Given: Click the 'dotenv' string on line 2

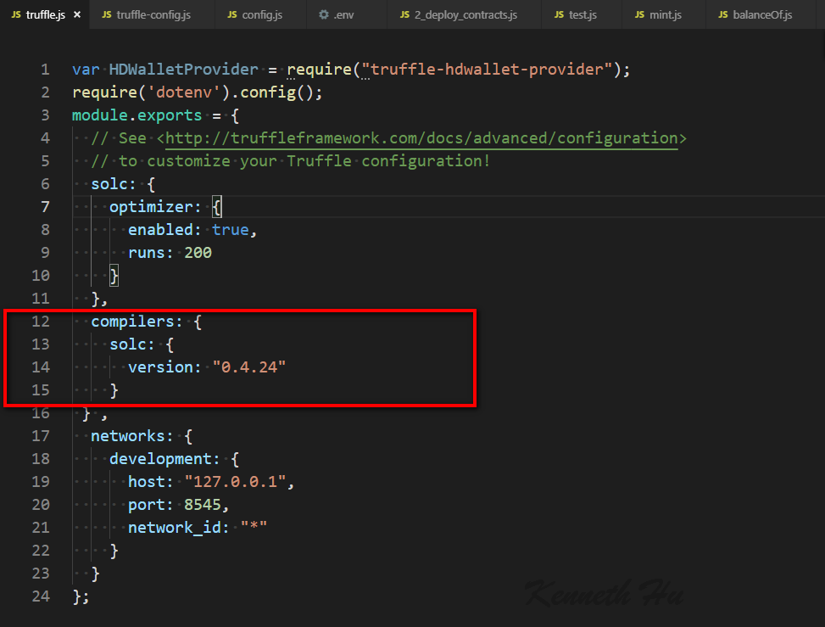Looking at the screenshot, I should (184, 92).
